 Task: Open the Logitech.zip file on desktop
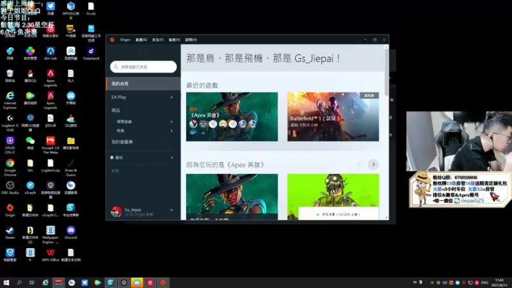[51, 165]
